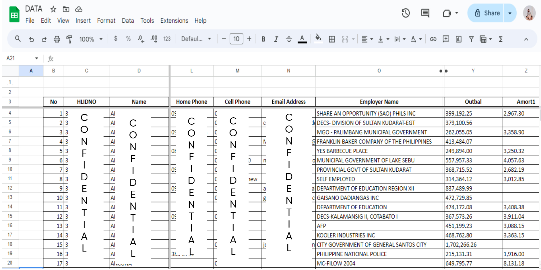541x270 pixels.
Task: Click the font size input field
Action: coord(236,39)
